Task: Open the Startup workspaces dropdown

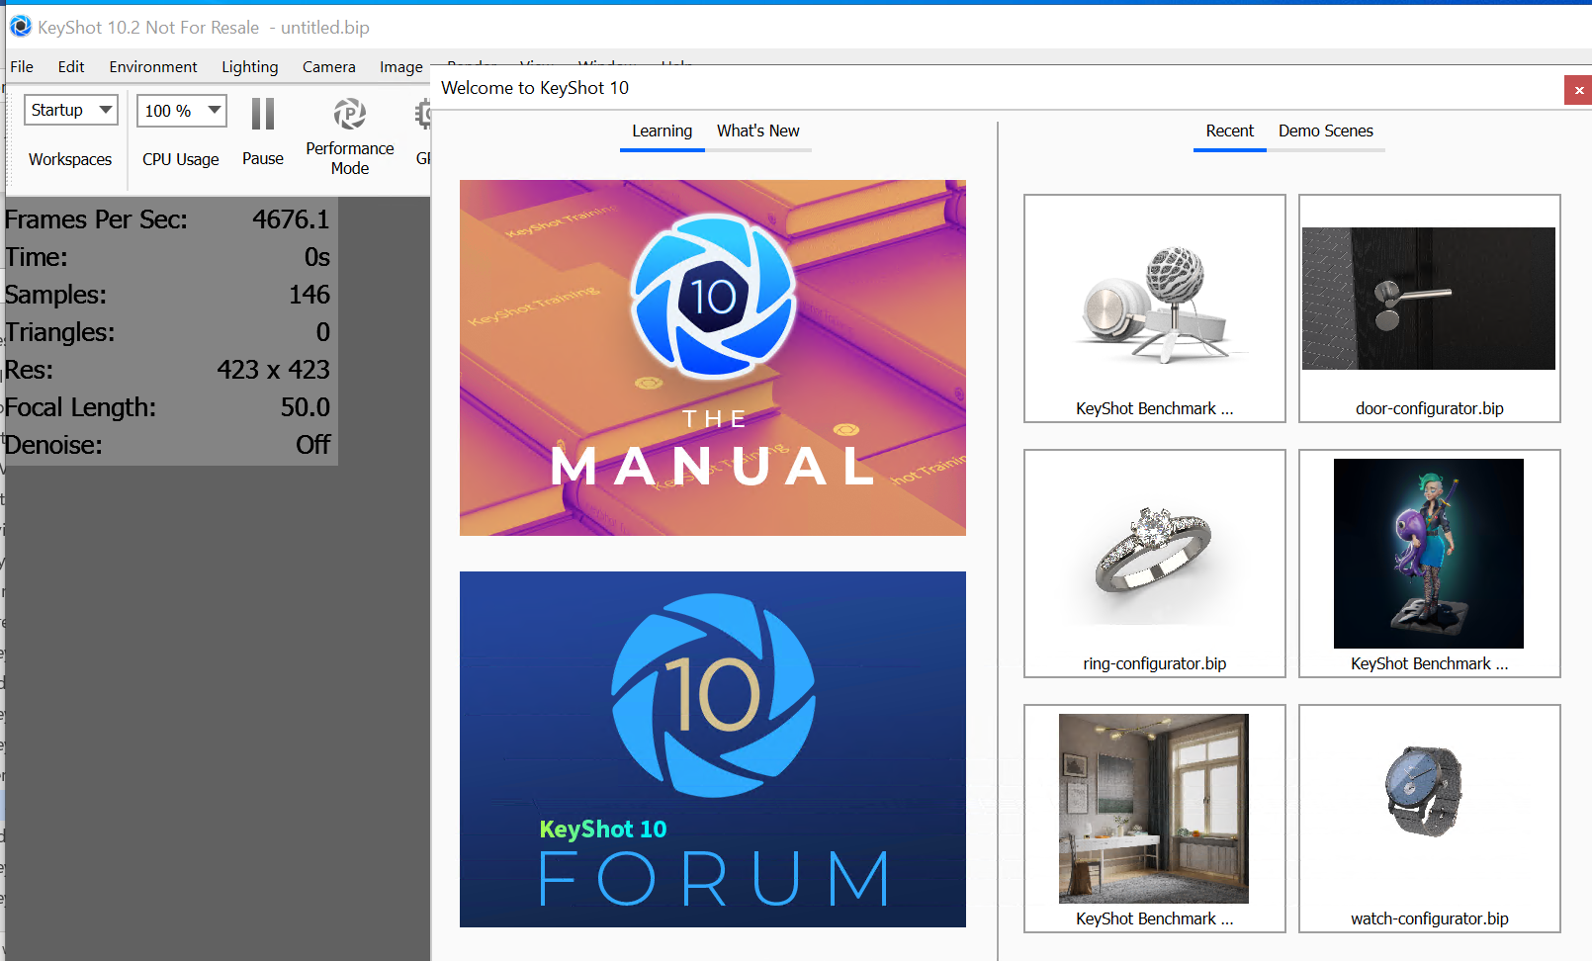Action: tap(71, 110)
